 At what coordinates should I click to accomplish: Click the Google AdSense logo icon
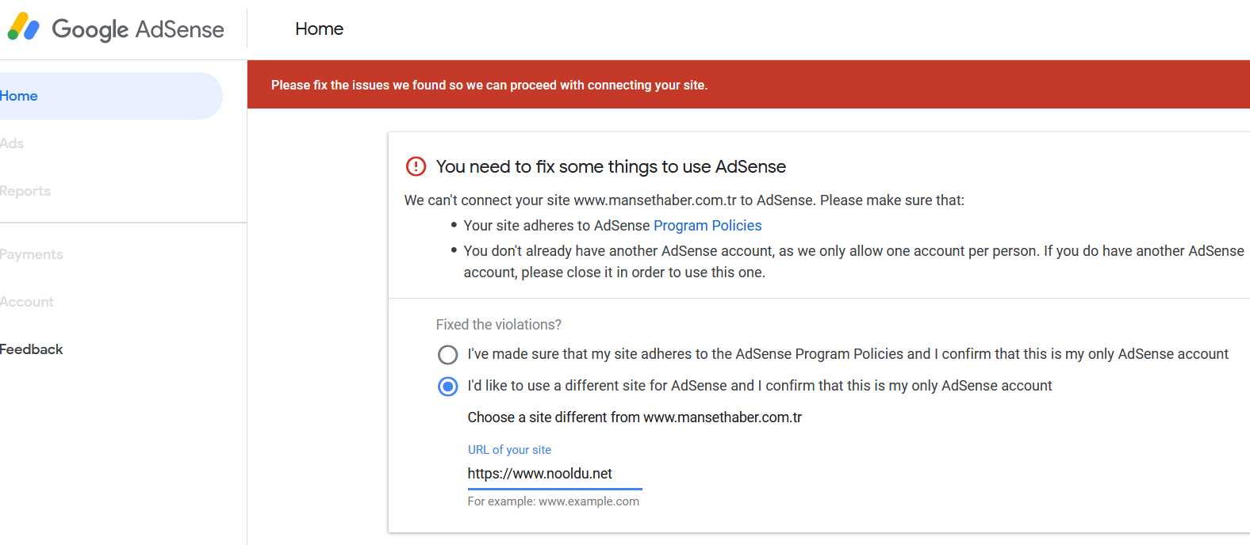tap(23, 28)
